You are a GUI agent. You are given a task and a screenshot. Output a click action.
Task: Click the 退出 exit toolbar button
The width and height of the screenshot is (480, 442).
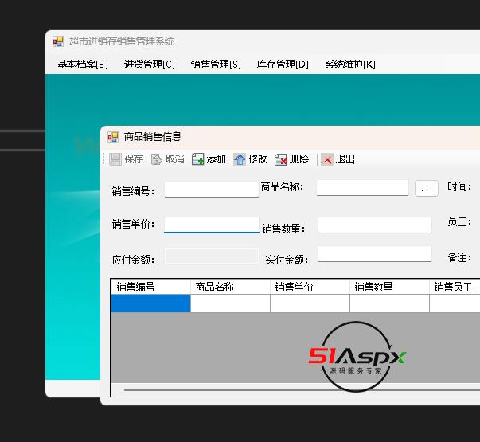pyautogui.click(x=338, y=159)
